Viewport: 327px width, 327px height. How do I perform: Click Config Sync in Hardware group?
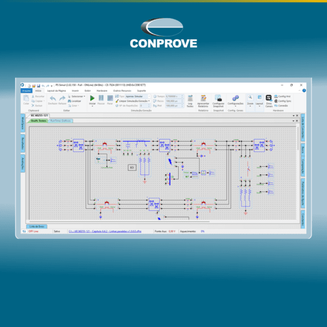pos(283,101)
